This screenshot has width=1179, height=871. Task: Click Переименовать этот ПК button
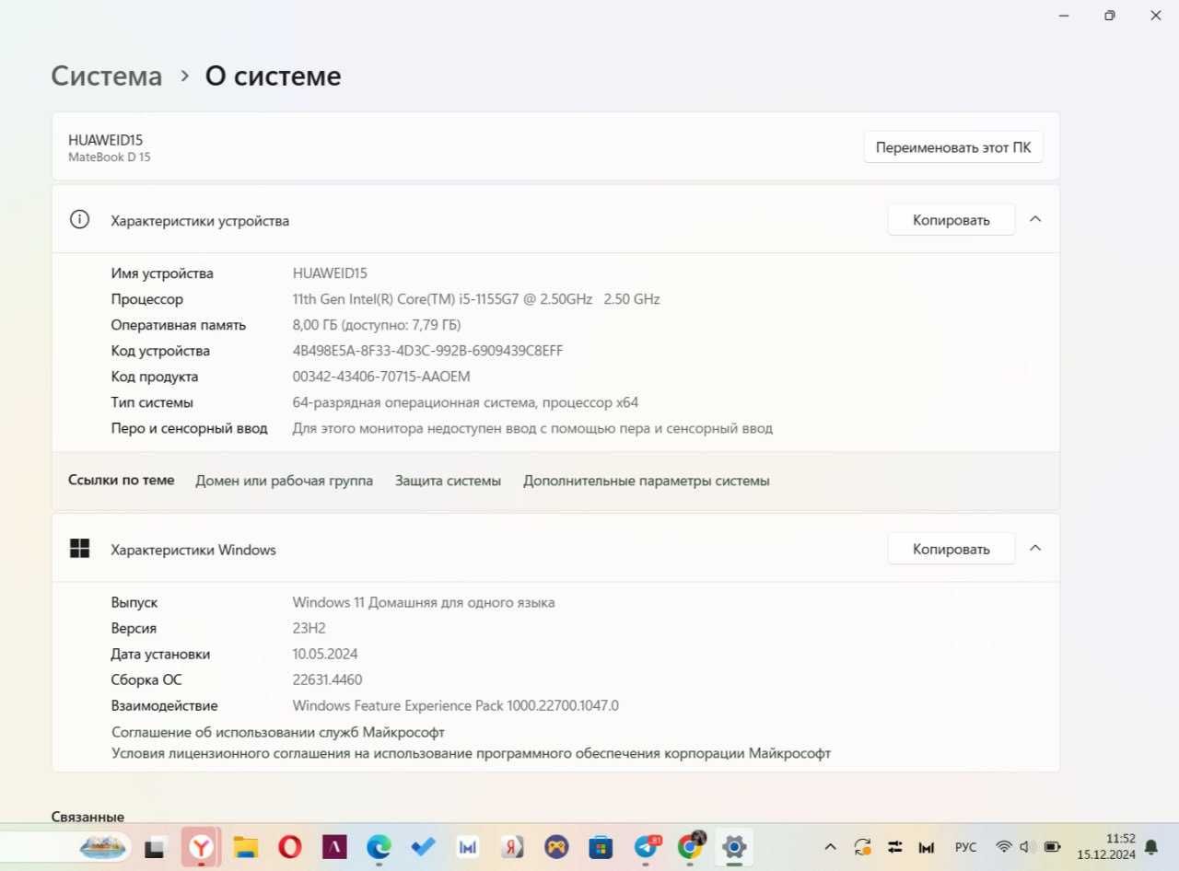tap(953, 147)
